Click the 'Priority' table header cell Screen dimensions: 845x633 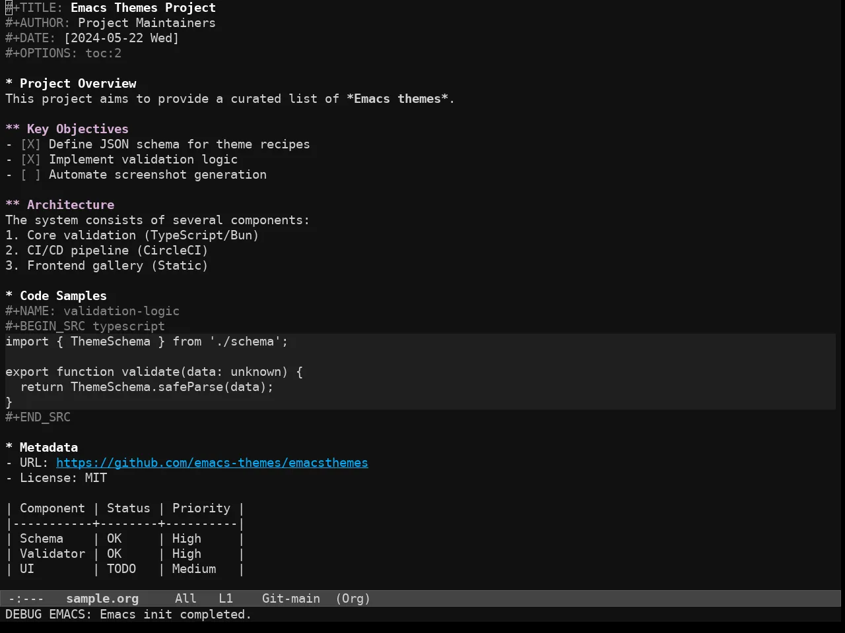point(201,508)
